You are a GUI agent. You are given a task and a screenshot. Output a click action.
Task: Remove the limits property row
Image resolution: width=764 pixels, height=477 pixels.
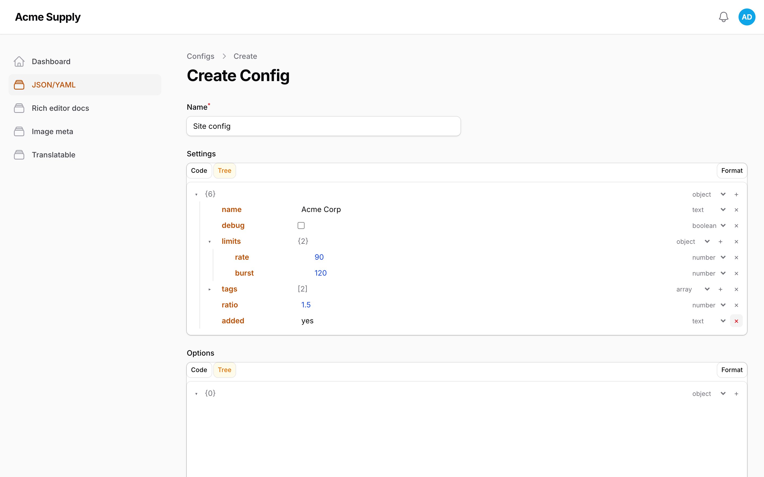point(736,242)
